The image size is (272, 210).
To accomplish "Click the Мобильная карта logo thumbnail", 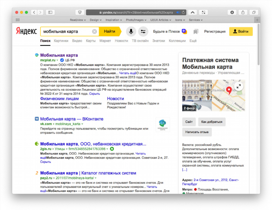I will [x=162, y=125].
